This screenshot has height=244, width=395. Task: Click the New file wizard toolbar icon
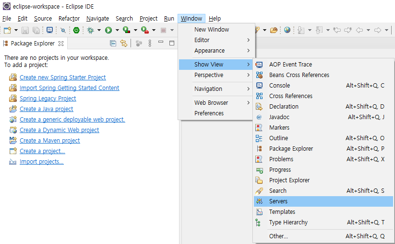tap(7, 30)
